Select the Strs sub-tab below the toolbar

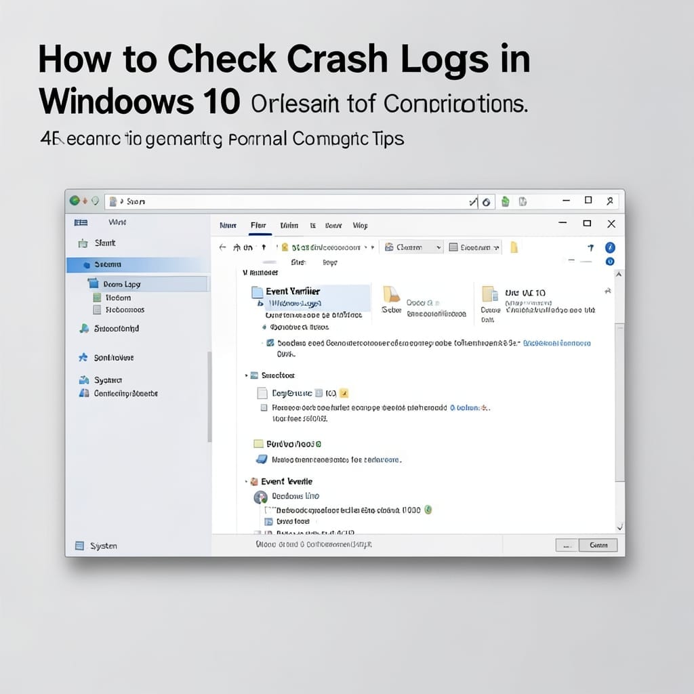[298, 262]
